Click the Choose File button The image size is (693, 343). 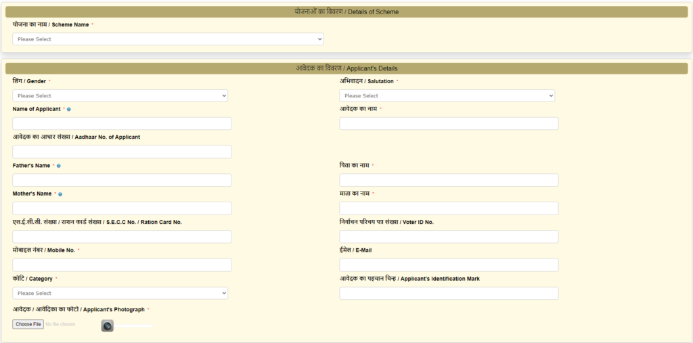(28, 325)
